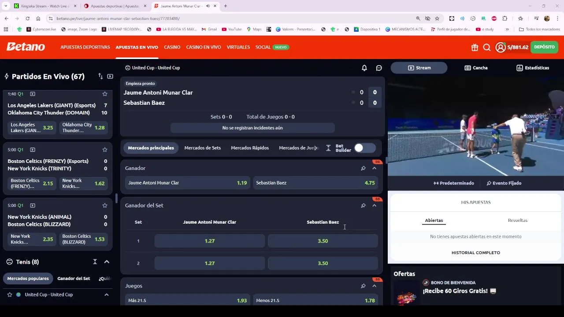Collapse the Ganador del Set section

pyautogui.click(x=375, y=205)
